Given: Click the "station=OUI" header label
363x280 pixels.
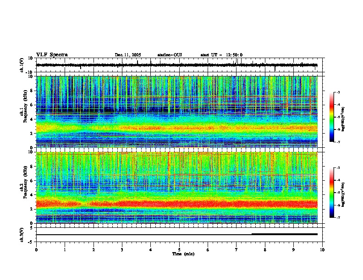Looking at the screenshot, I should [x=170, y=55].
